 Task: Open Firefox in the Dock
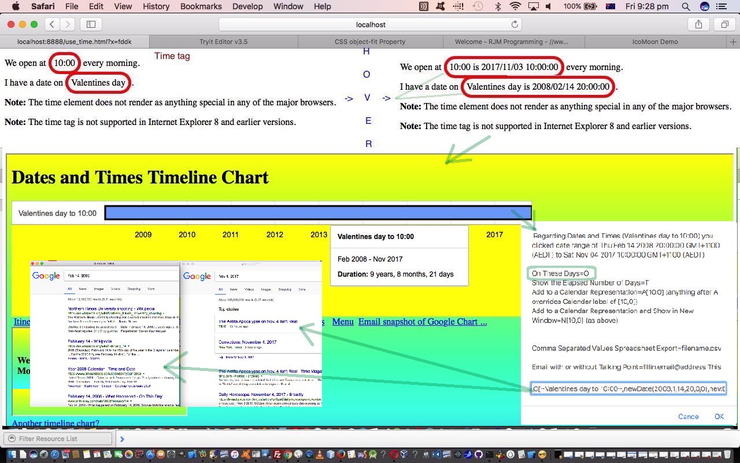(341, 455)
